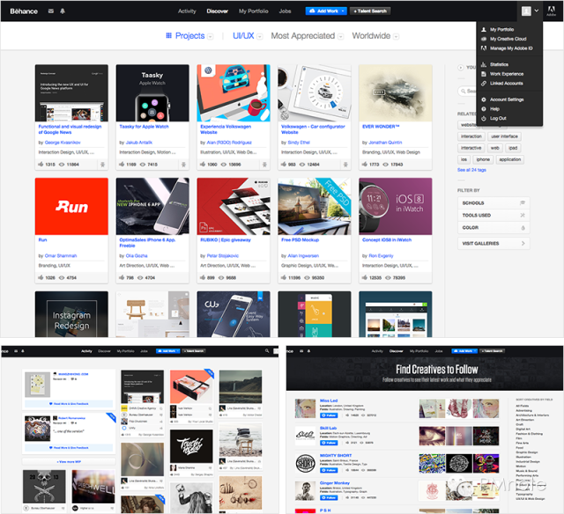Image resolution: width=564 pixels, height=514 pixels.
Task: Open Jobs in top navigation
Action: click(x=285, y=11)
